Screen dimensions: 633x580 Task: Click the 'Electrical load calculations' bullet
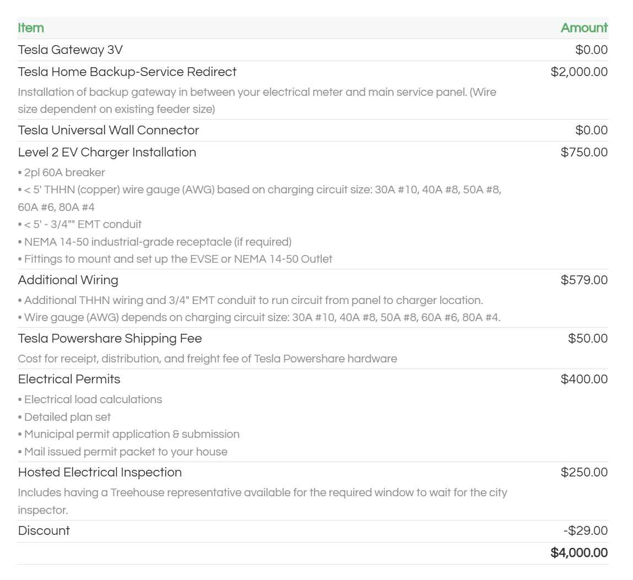coord(90,399)
